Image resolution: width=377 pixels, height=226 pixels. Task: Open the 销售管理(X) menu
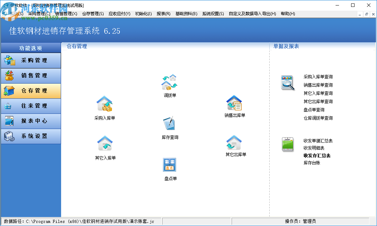[x=66, y=14]
